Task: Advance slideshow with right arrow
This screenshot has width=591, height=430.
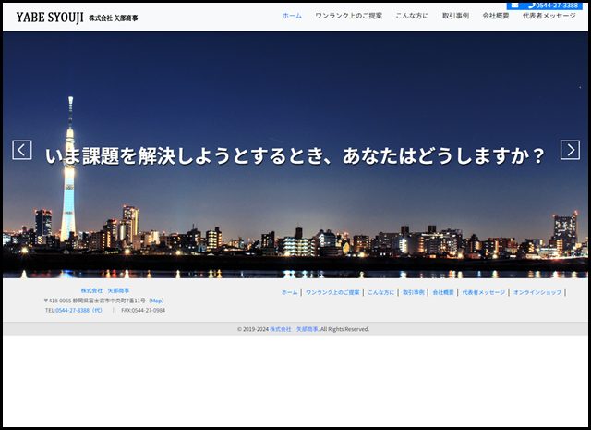Action: (x=570, y=150)
